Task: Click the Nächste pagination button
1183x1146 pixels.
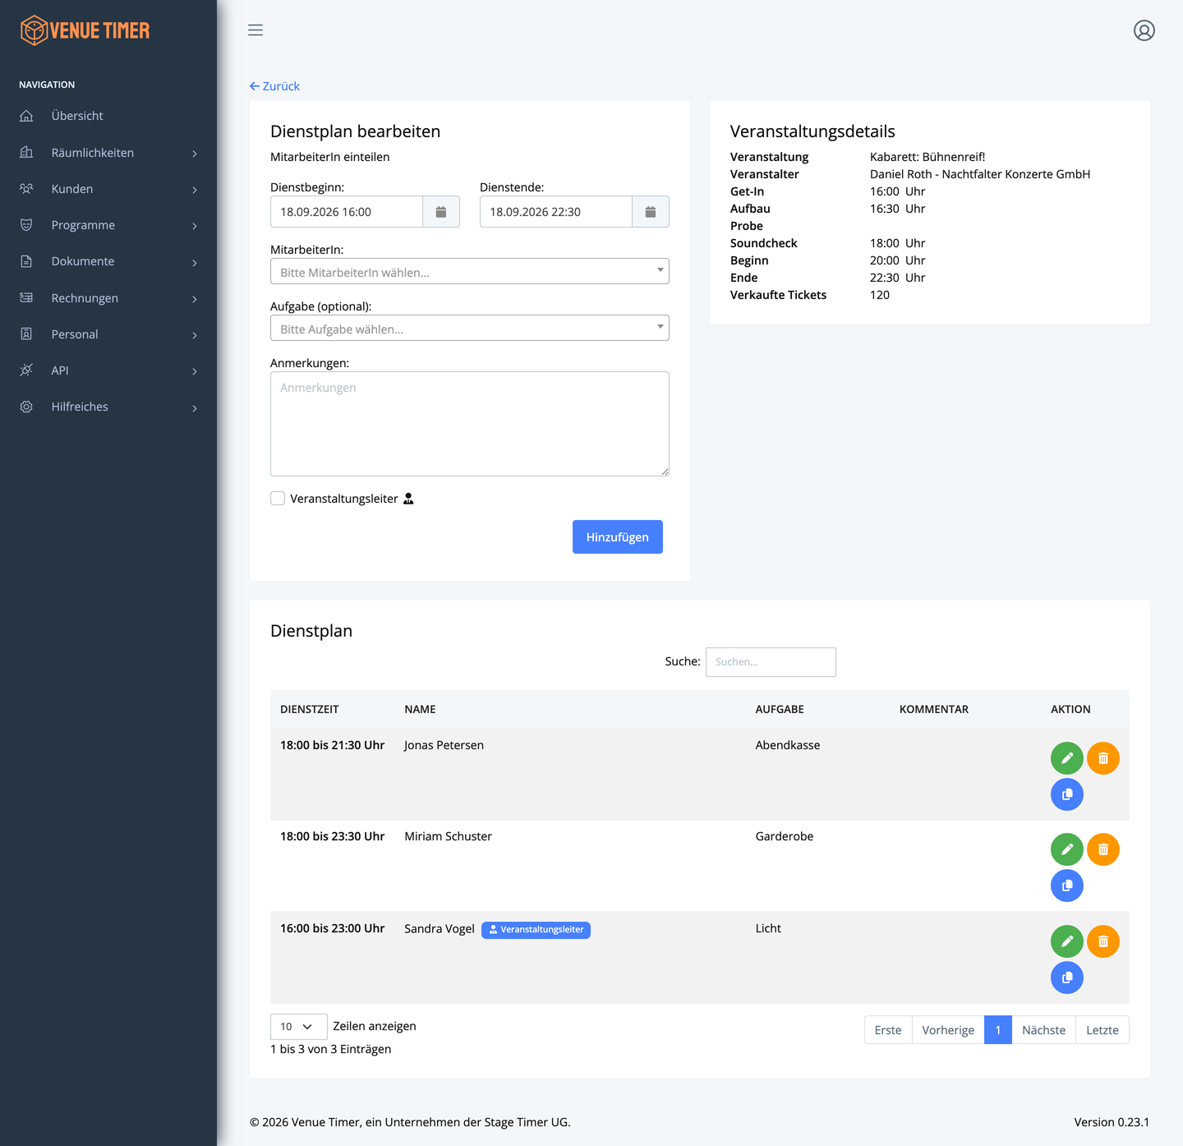Action: coord(1044,1030)
